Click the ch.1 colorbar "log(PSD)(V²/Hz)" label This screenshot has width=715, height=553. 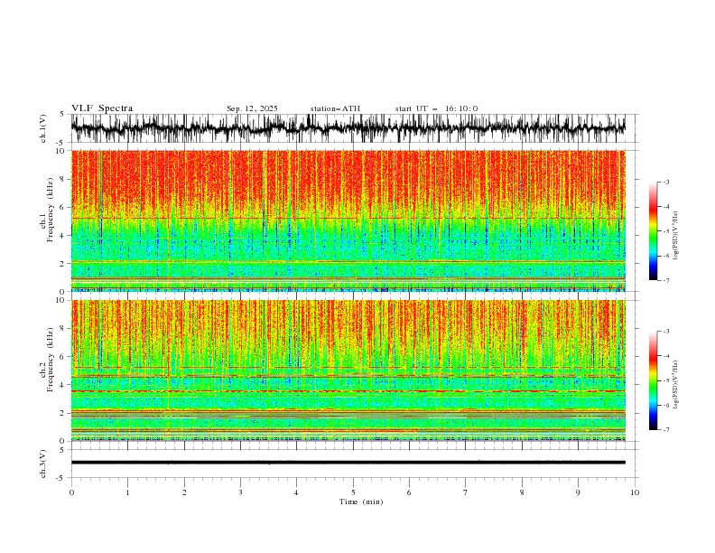click(x=676, y=236)
